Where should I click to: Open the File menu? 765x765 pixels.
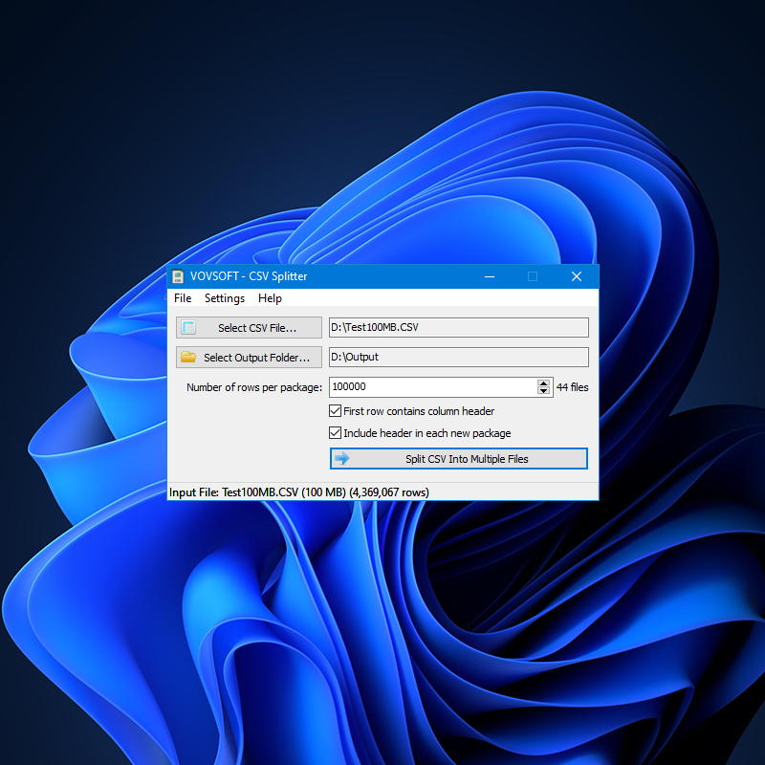click(x=182, y=298)
